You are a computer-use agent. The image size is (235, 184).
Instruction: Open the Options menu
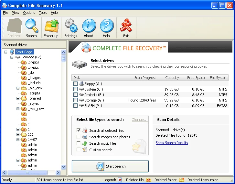tap(29, 13)
